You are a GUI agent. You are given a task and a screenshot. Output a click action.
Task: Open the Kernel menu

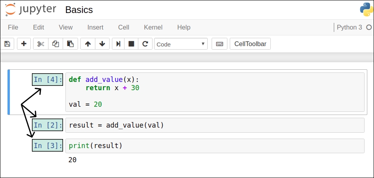click(153, 27)
